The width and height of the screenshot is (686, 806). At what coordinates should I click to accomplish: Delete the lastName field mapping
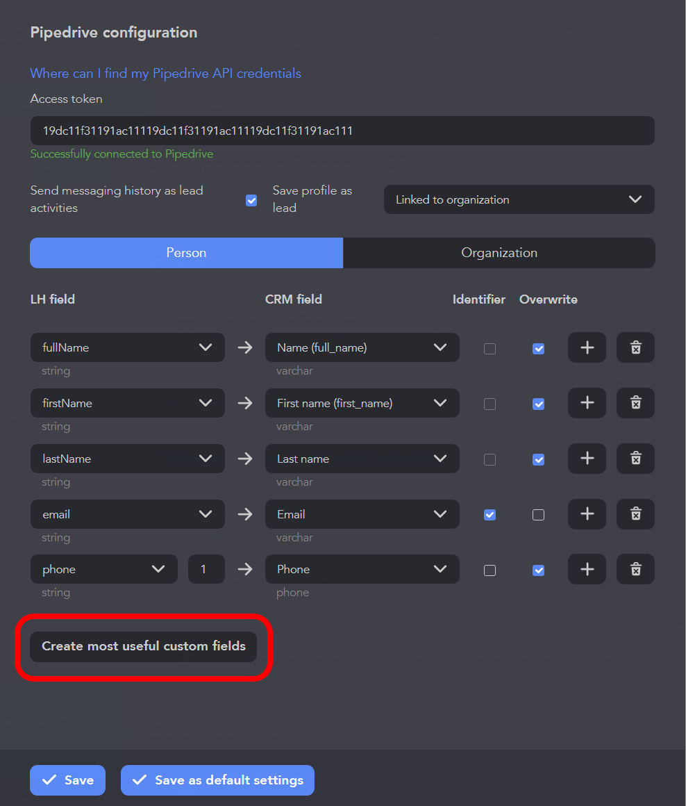click(636, 459)
